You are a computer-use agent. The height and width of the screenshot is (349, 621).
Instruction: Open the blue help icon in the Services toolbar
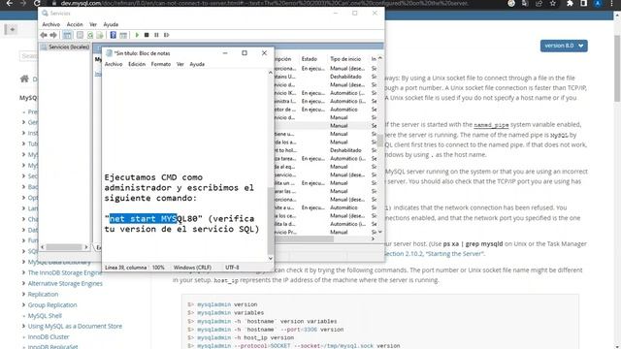click(114, 35)
